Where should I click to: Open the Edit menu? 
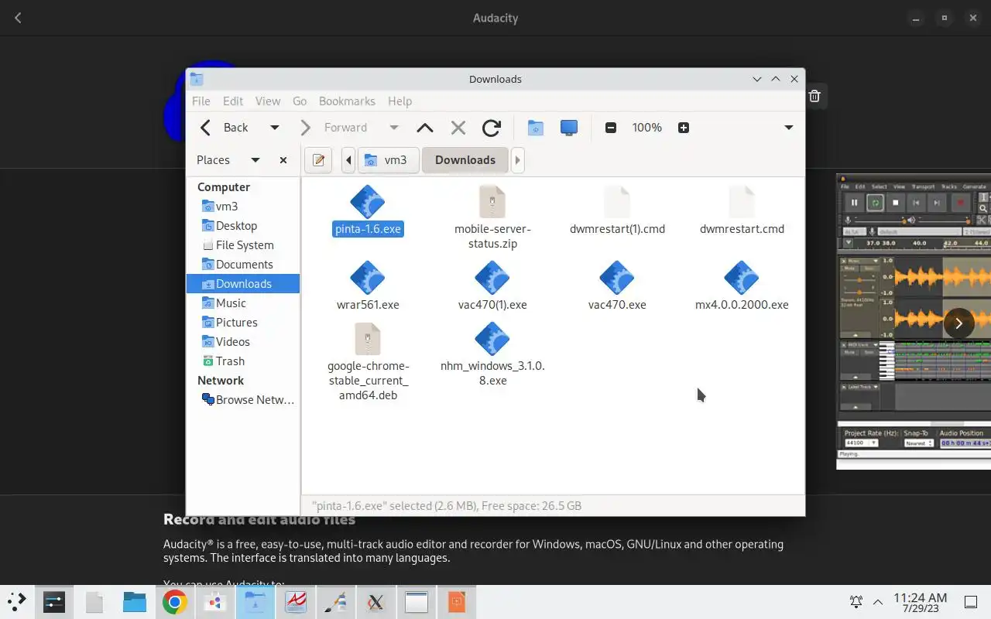[233, 101]
